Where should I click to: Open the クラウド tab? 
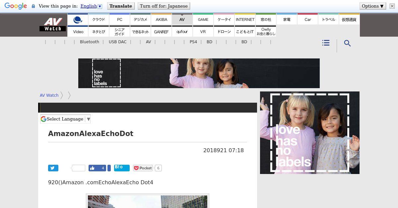pyautogui.click(x=99, y=19)
